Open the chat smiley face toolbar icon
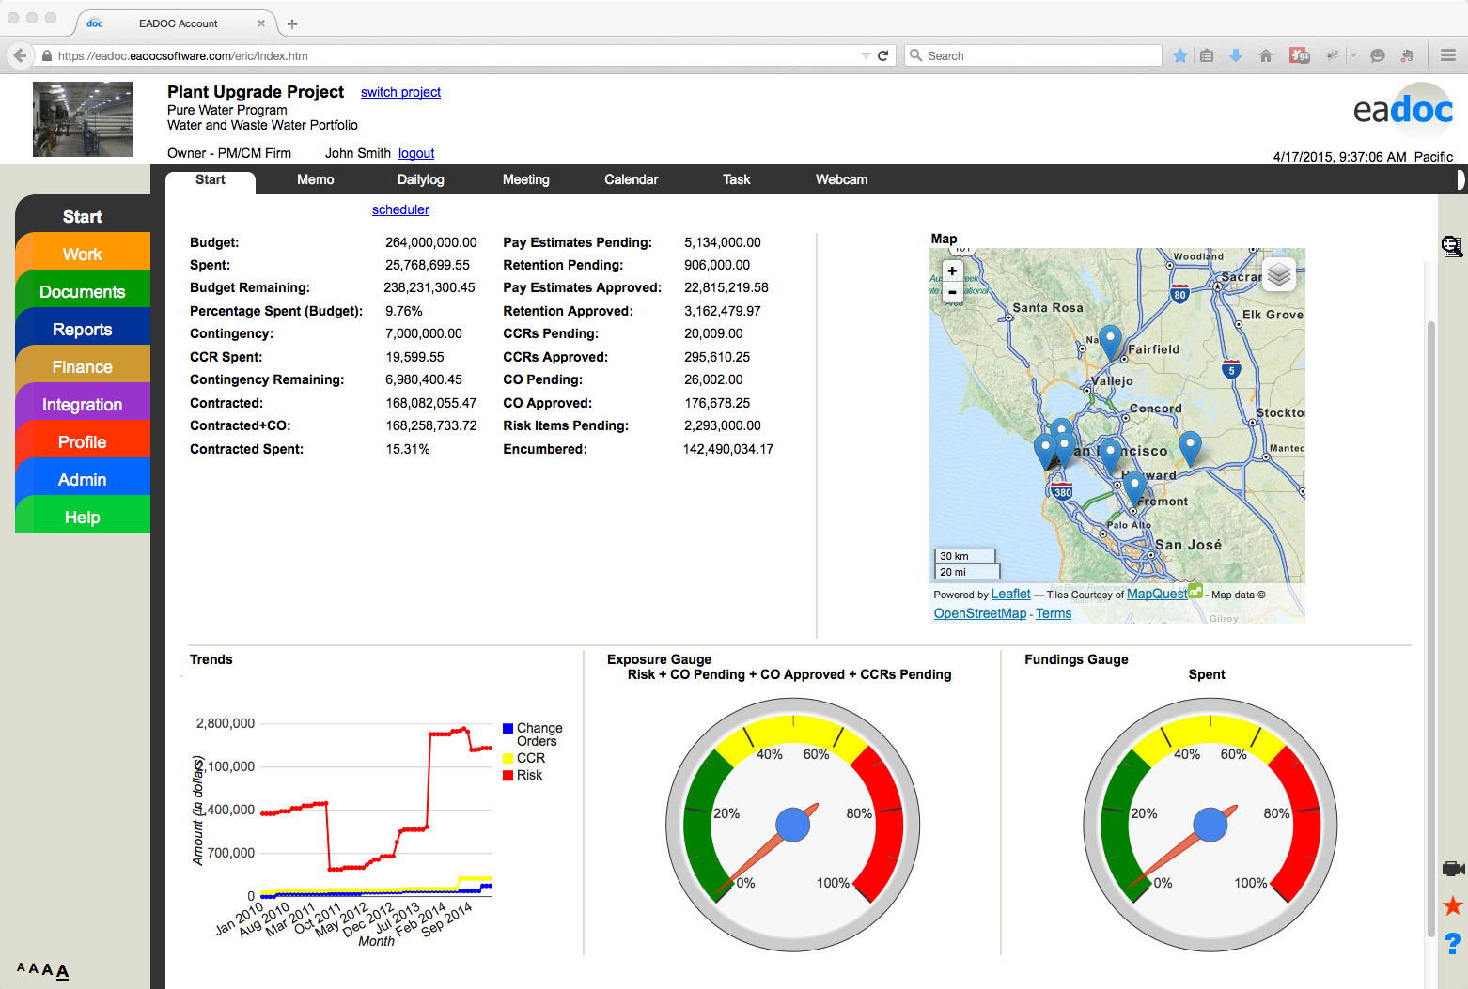This screenshot has height=989, width=1468. [x=1378, y=55]
